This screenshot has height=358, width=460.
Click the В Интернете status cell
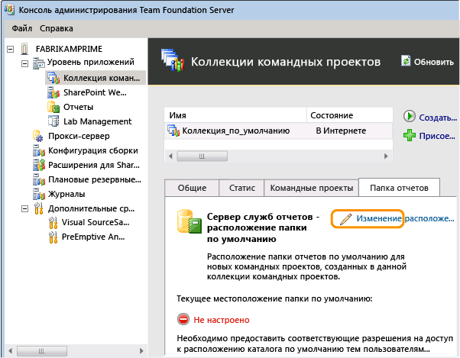coord(341,131)
